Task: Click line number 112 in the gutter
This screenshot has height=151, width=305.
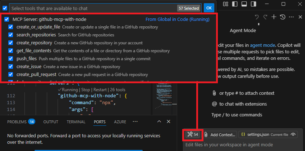Action: (11, 96)
